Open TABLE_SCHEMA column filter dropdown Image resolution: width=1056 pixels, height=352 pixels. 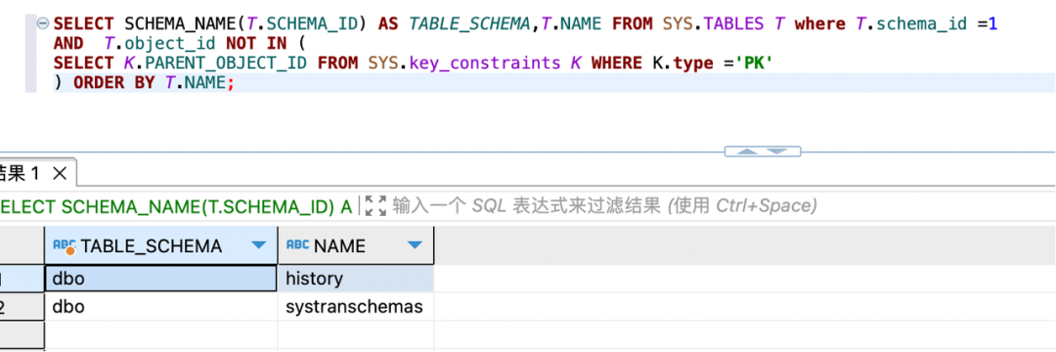[x=258, y=245]
